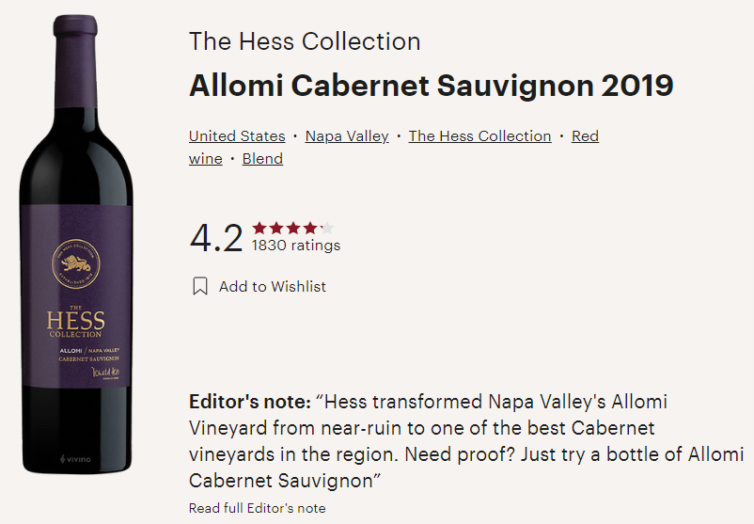The height and width of the screenshot is (524, 754).
Task: Click the fifth grey rating star
Action: [327, 228]
